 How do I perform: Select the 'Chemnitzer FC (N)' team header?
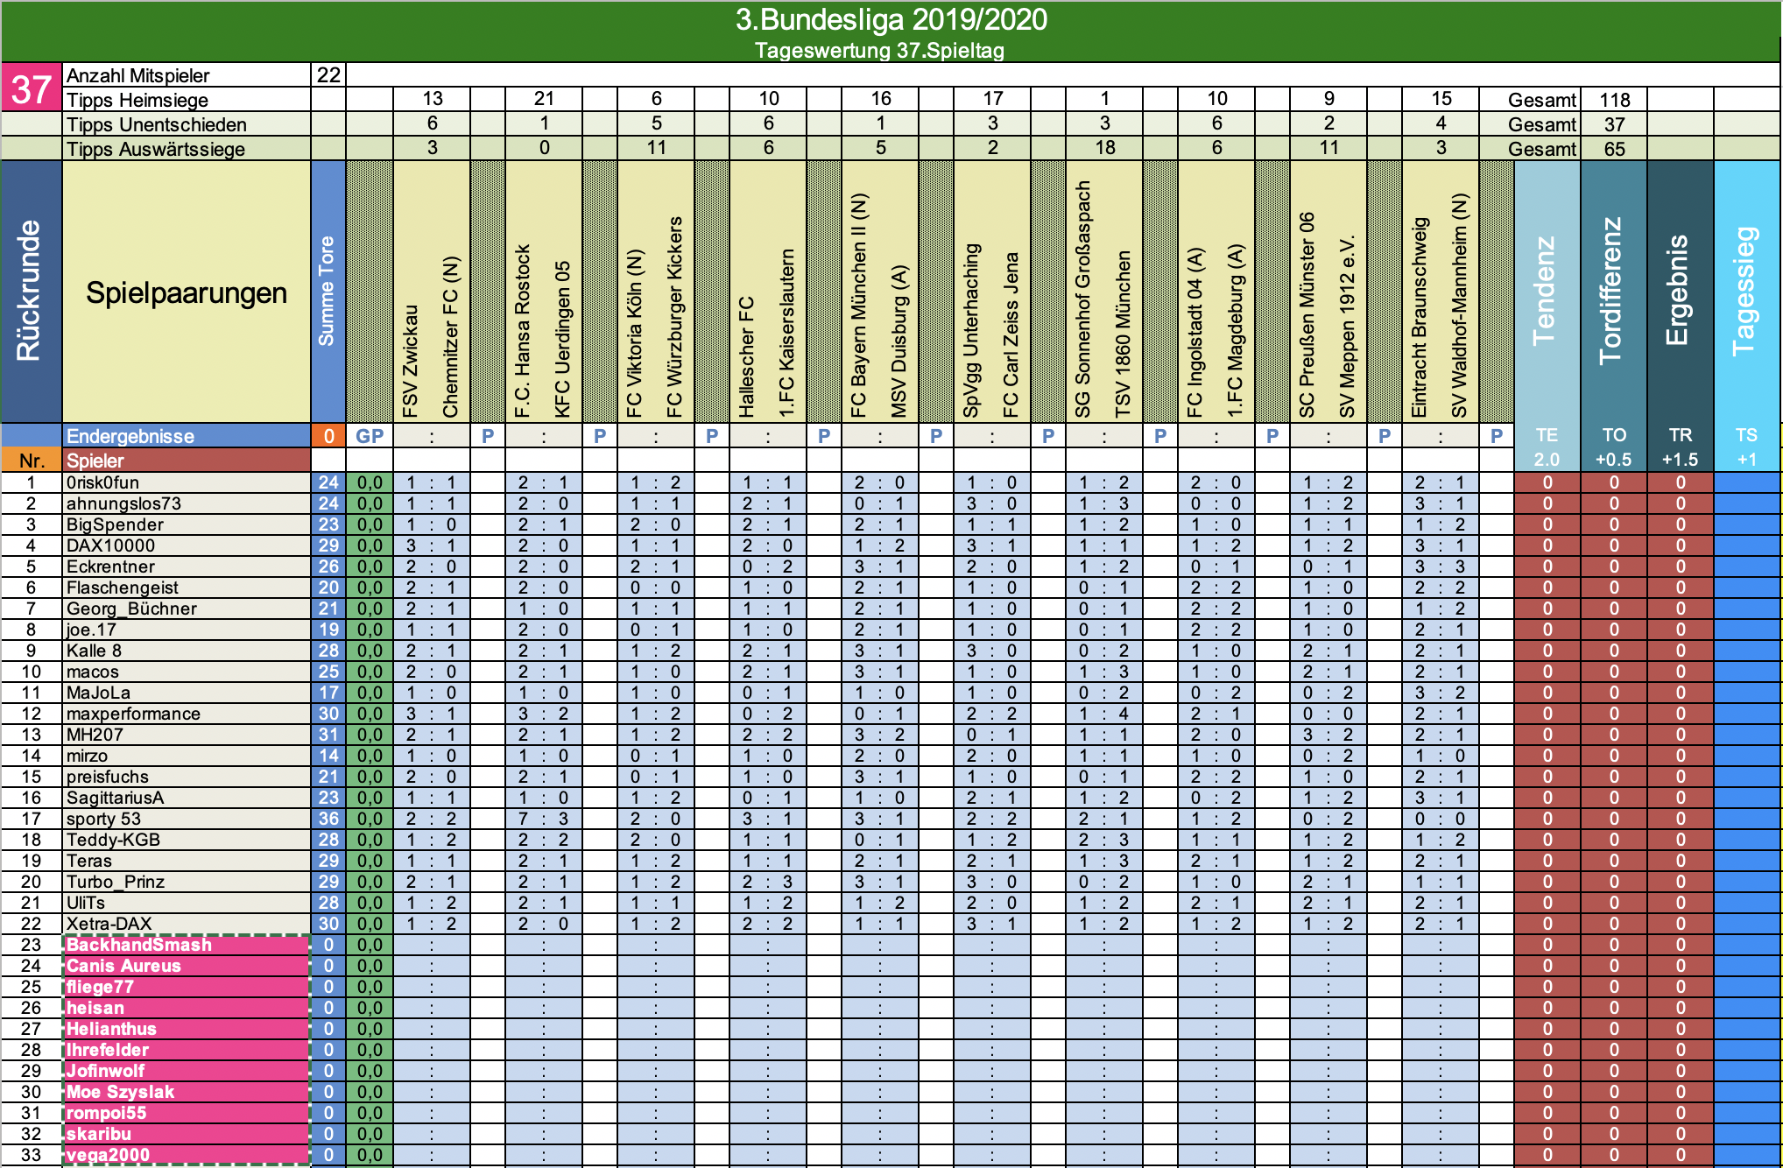click(x=451, y=337)
